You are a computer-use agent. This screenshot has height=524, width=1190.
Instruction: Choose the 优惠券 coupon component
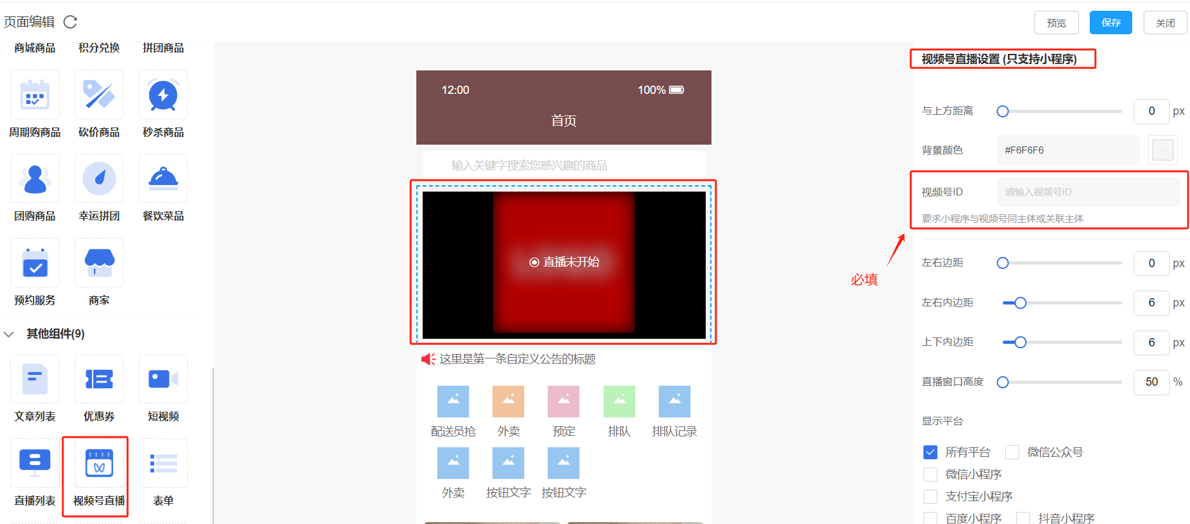99,379
